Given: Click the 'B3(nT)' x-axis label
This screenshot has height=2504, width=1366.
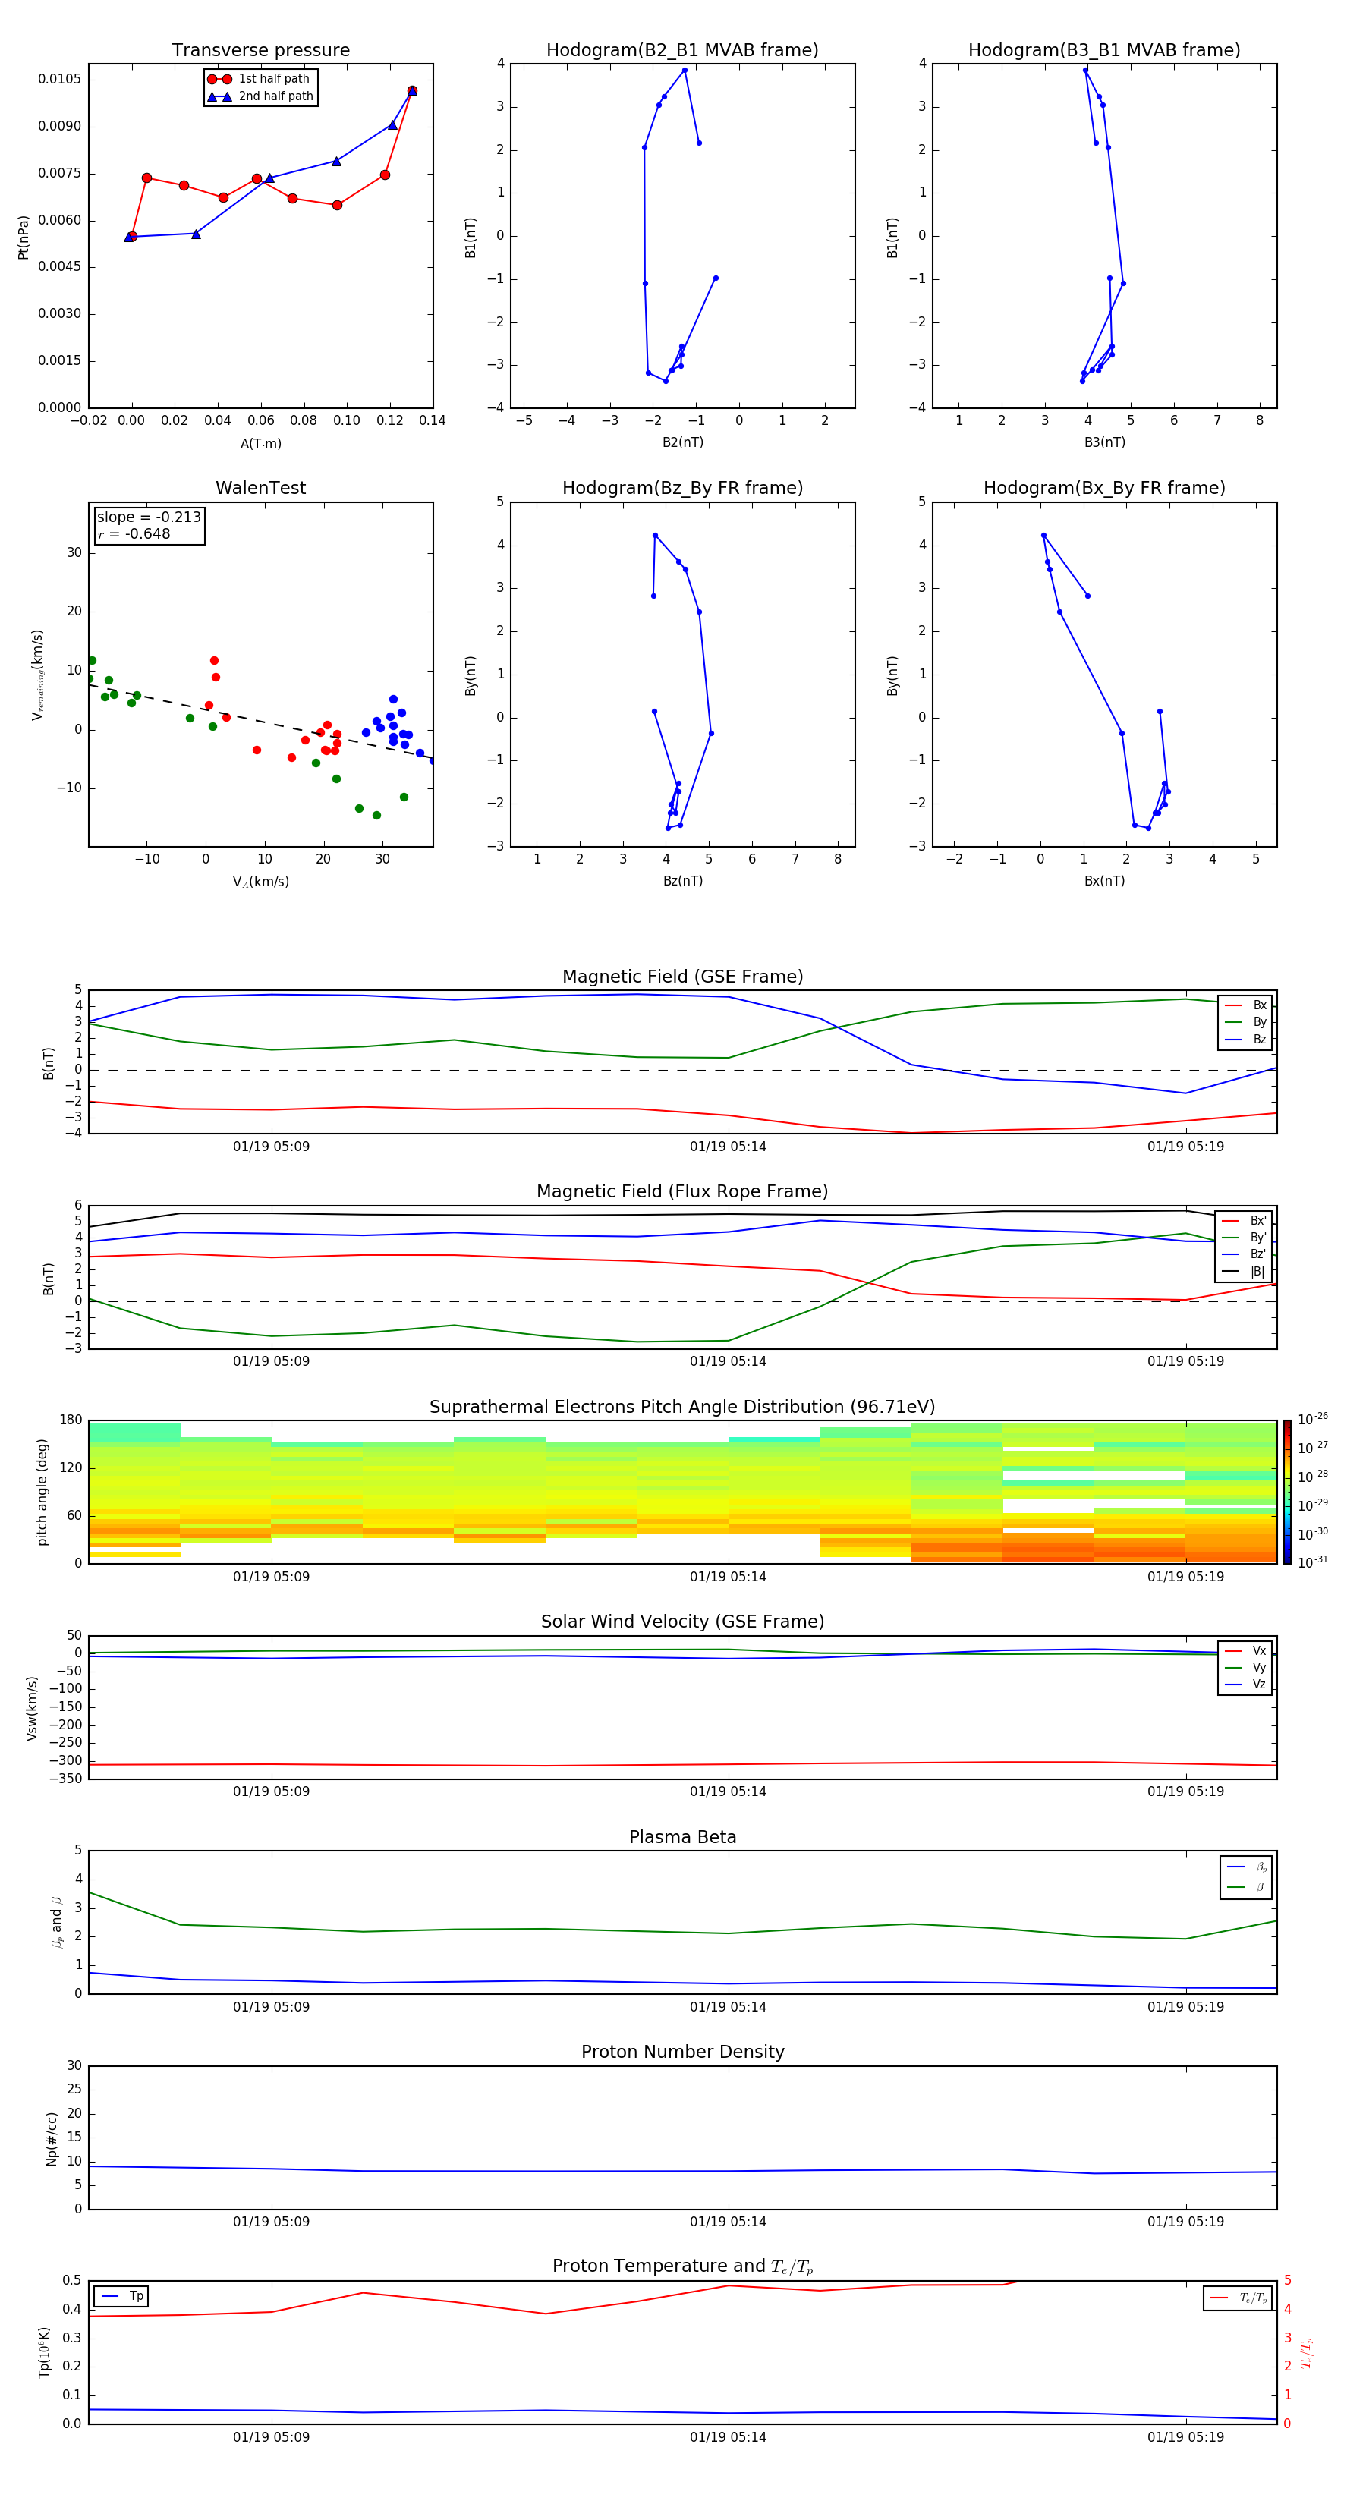Looking at the screenshot, I should point(1104,442).
